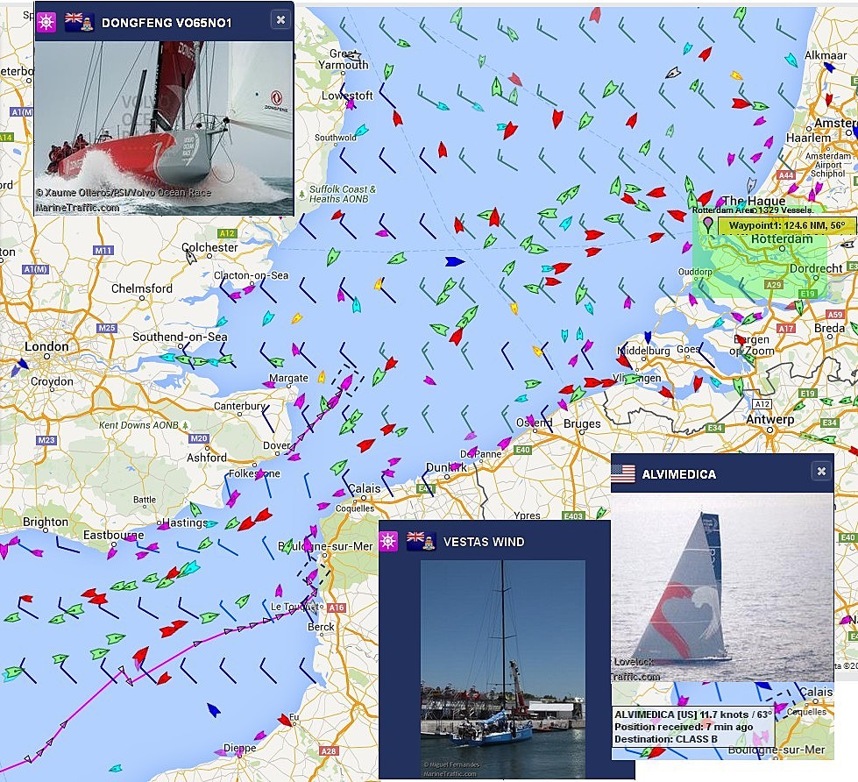The width and height of the screenshot is (858, 782).
Task: Click the DONGFENG VO65NO1 vessel name
Action: [x=167, y=23]
